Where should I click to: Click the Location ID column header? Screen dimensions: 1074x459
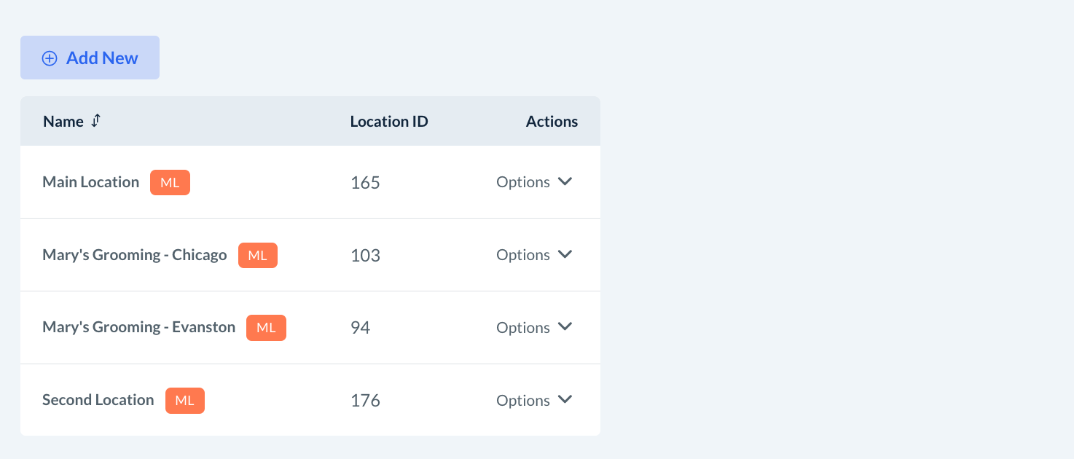tap(389, 122)
